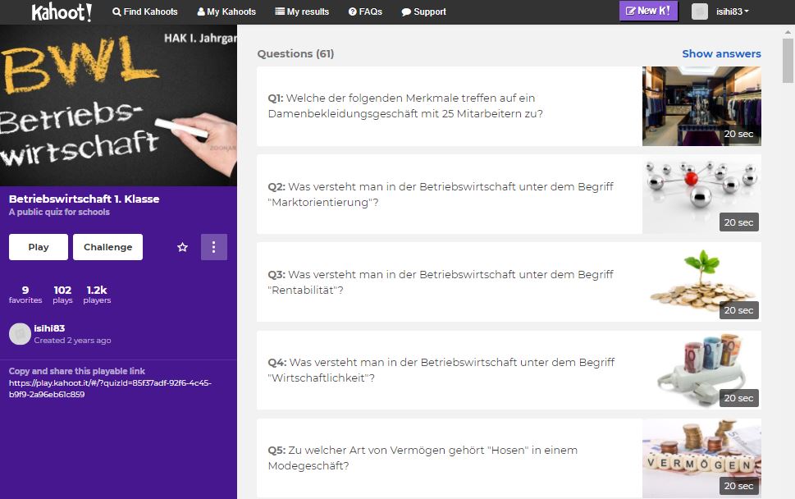The height and width of the screenshot is (499, 795).
Task: Click the euro notes thumbnail of Q4
Action: [x=701, y=370]
